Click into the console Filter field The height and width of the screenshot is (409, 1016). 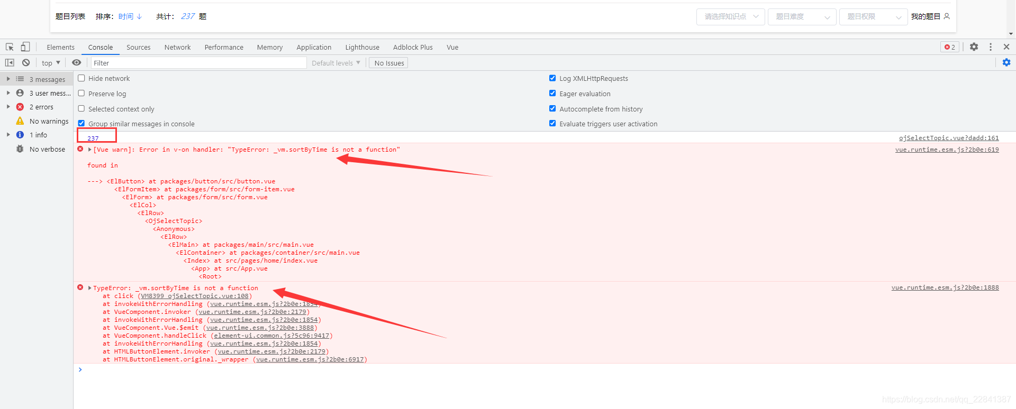click(x=199, y=63)
